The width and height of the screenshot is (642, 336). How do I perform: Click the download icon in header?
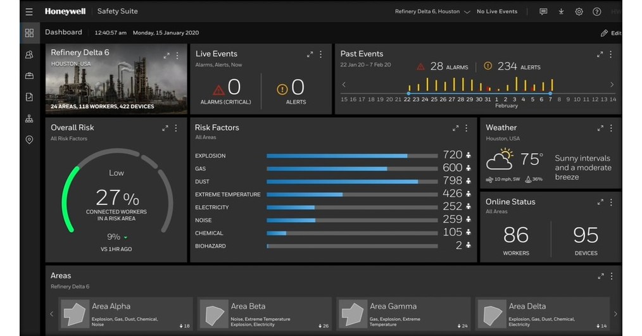(x=561, y=11)
